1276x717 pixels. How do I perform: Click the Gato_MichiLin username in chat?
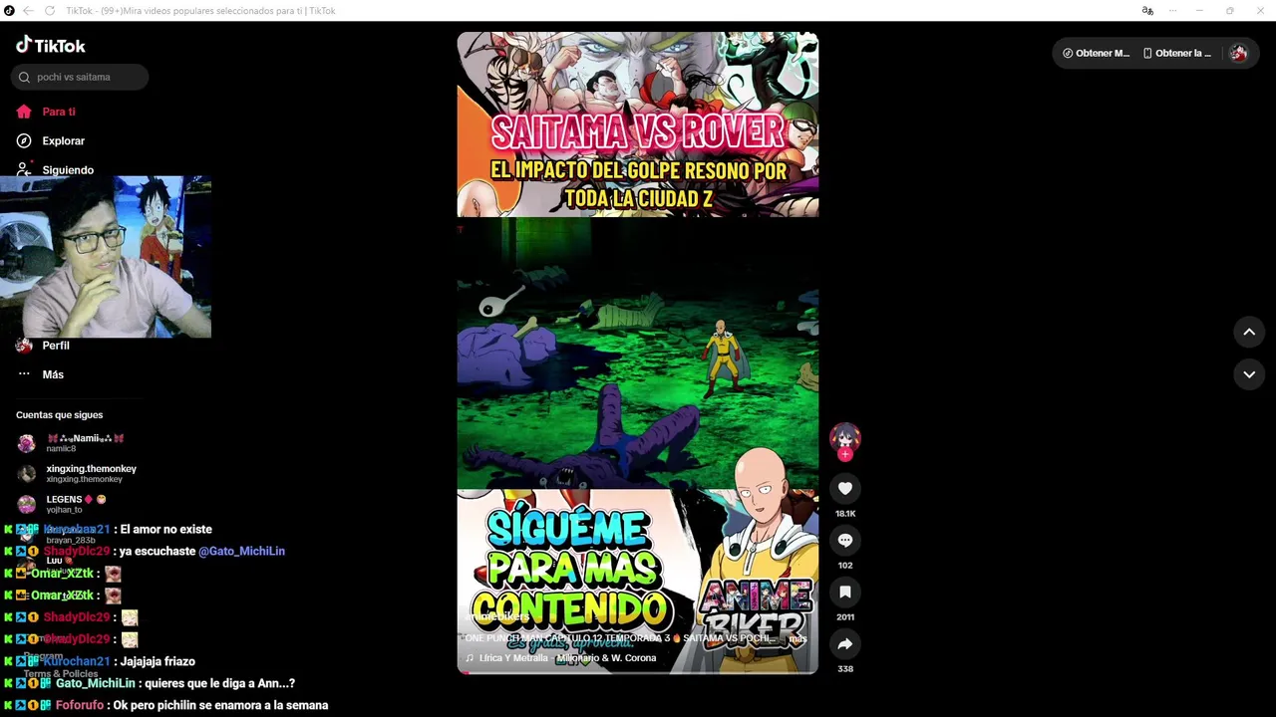pyautogui.click(x=95, y=683)
